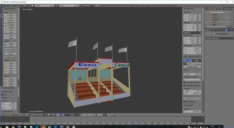Image resolution: width=234 pixels, height=128 pixels.
Task: Click the Nouveau calque button
Action: (x=192, y=66)
